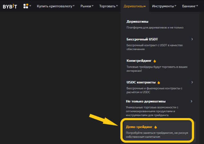204x144 pixels.
Task: Select USDC контракты entry
Action: click(x=141, y=82)
